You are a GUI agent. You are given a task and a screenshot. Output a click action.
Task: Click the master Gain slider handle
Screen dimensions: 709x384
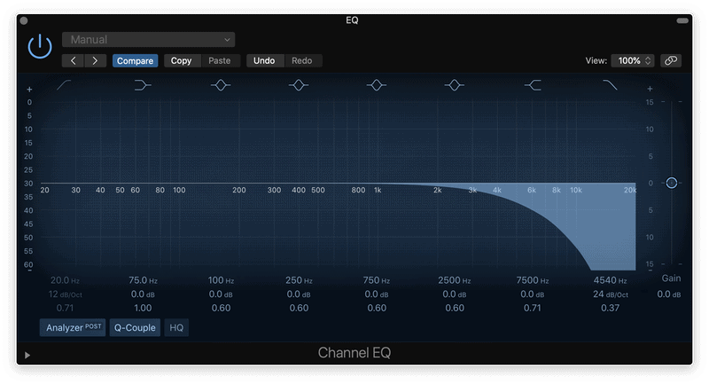pyautogui.click(x=672, y=183)
